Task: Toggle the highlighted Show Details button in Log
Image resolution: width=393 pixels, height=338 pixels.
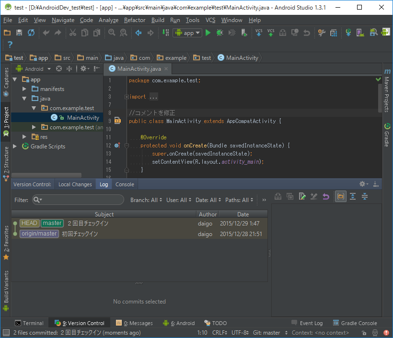Action: (x=341, y=197)
